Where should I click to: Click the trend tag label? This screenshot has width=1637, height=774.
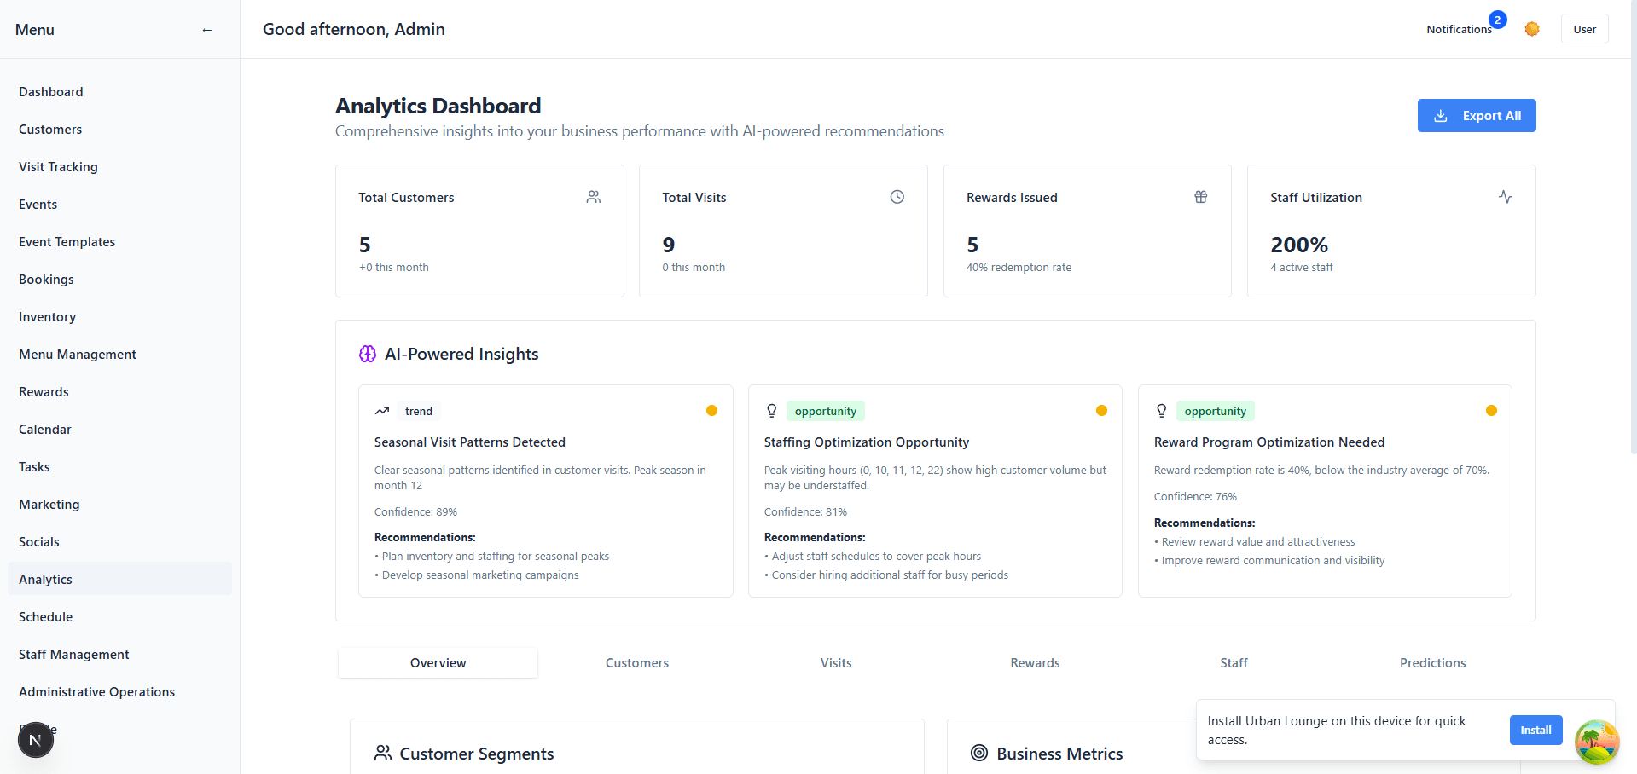click(x=418, y=411)
